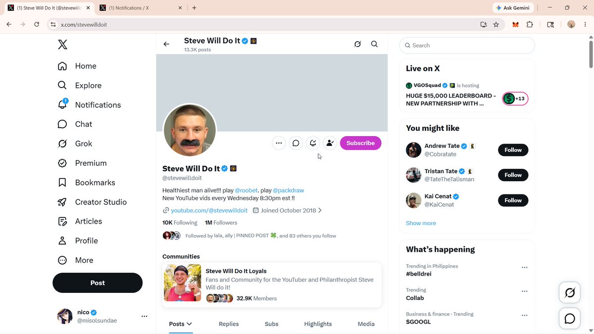Open more options for Collab trend

[x=524, y=291]
